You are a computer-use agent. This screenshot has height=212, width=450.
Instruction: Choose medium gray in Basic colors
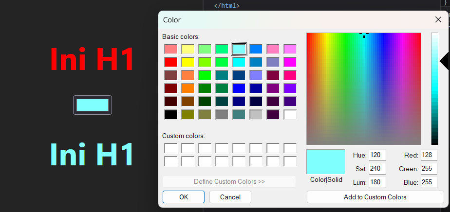pos(222,115)
